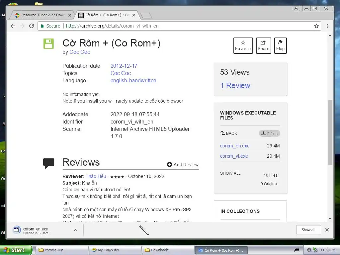Jump to the 1 Review link
This screenshot has height=255, width=340.
tap(235, 85)
